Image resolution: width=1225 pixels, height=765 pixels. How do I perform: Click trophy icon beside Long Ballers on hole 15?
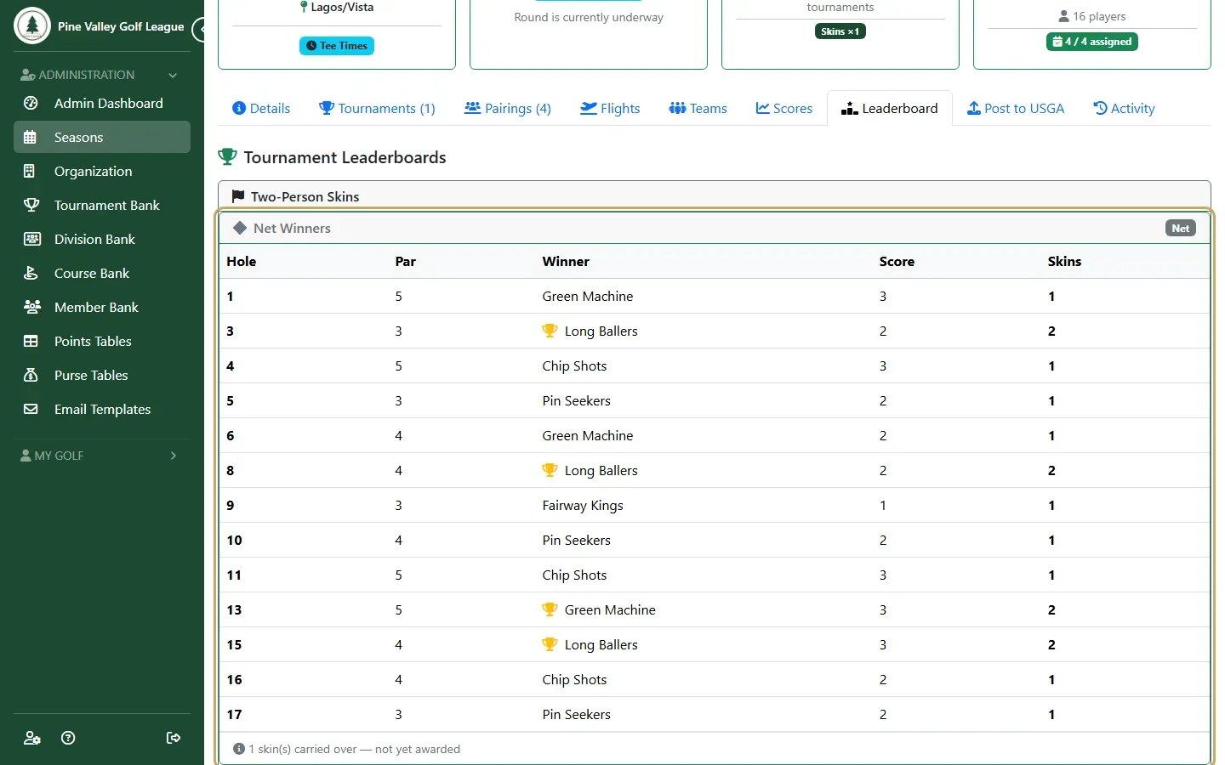tap(550, 644)
